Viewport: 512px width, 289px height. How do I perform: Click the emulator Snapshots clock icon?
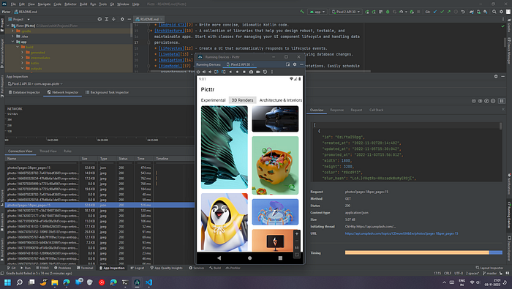tap(265, 72)
